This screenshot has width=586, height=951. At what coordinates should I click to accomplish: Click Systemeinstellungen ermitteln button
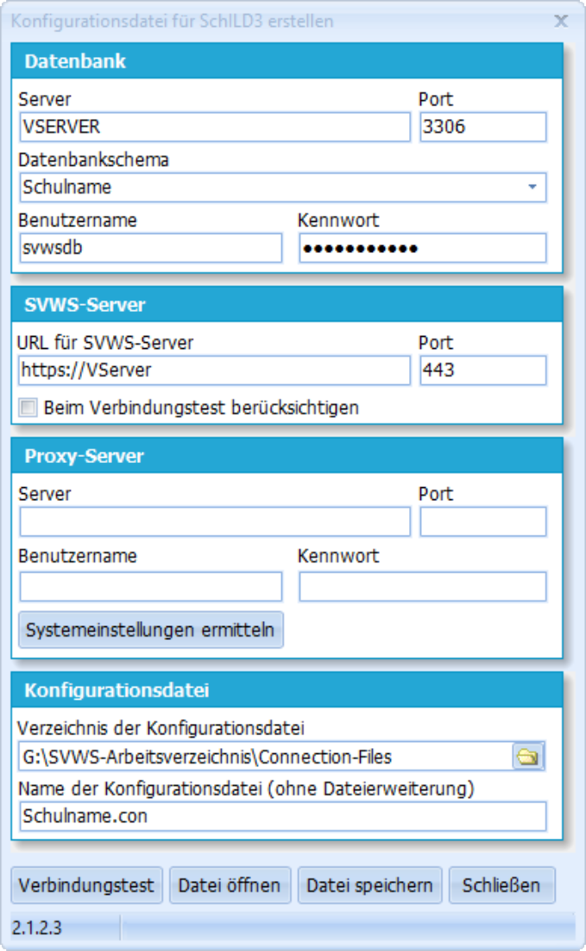(x=151, y=630)
